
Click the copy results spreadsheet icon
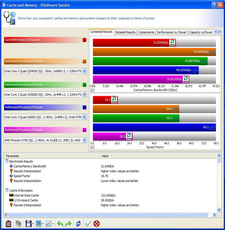pos(18,224)
